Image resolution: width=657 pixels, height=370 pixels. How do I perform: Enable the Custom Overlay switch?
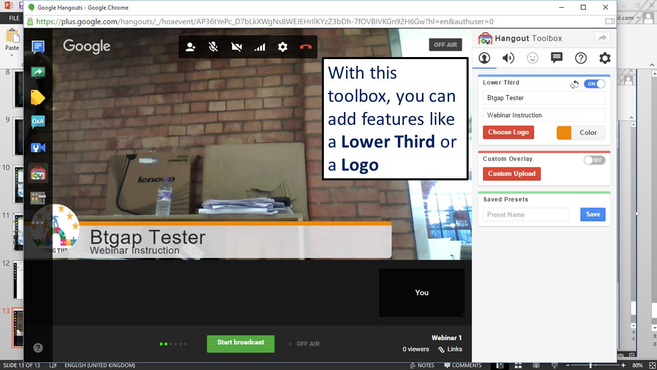point(594,160)
